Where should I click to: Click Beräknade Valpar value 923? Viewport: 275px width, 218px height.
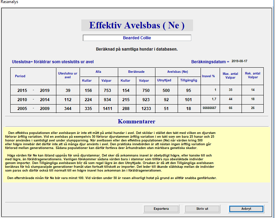tap(146, 100)
